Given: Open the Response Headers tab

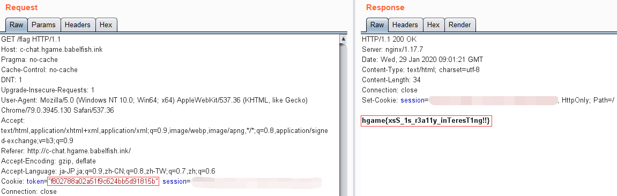Looking at the screenshot, I should tap(405, 25).
